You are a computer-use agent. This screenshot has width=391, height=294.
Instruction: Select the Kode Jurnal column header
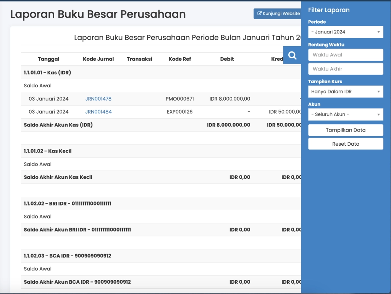[98, 59]
